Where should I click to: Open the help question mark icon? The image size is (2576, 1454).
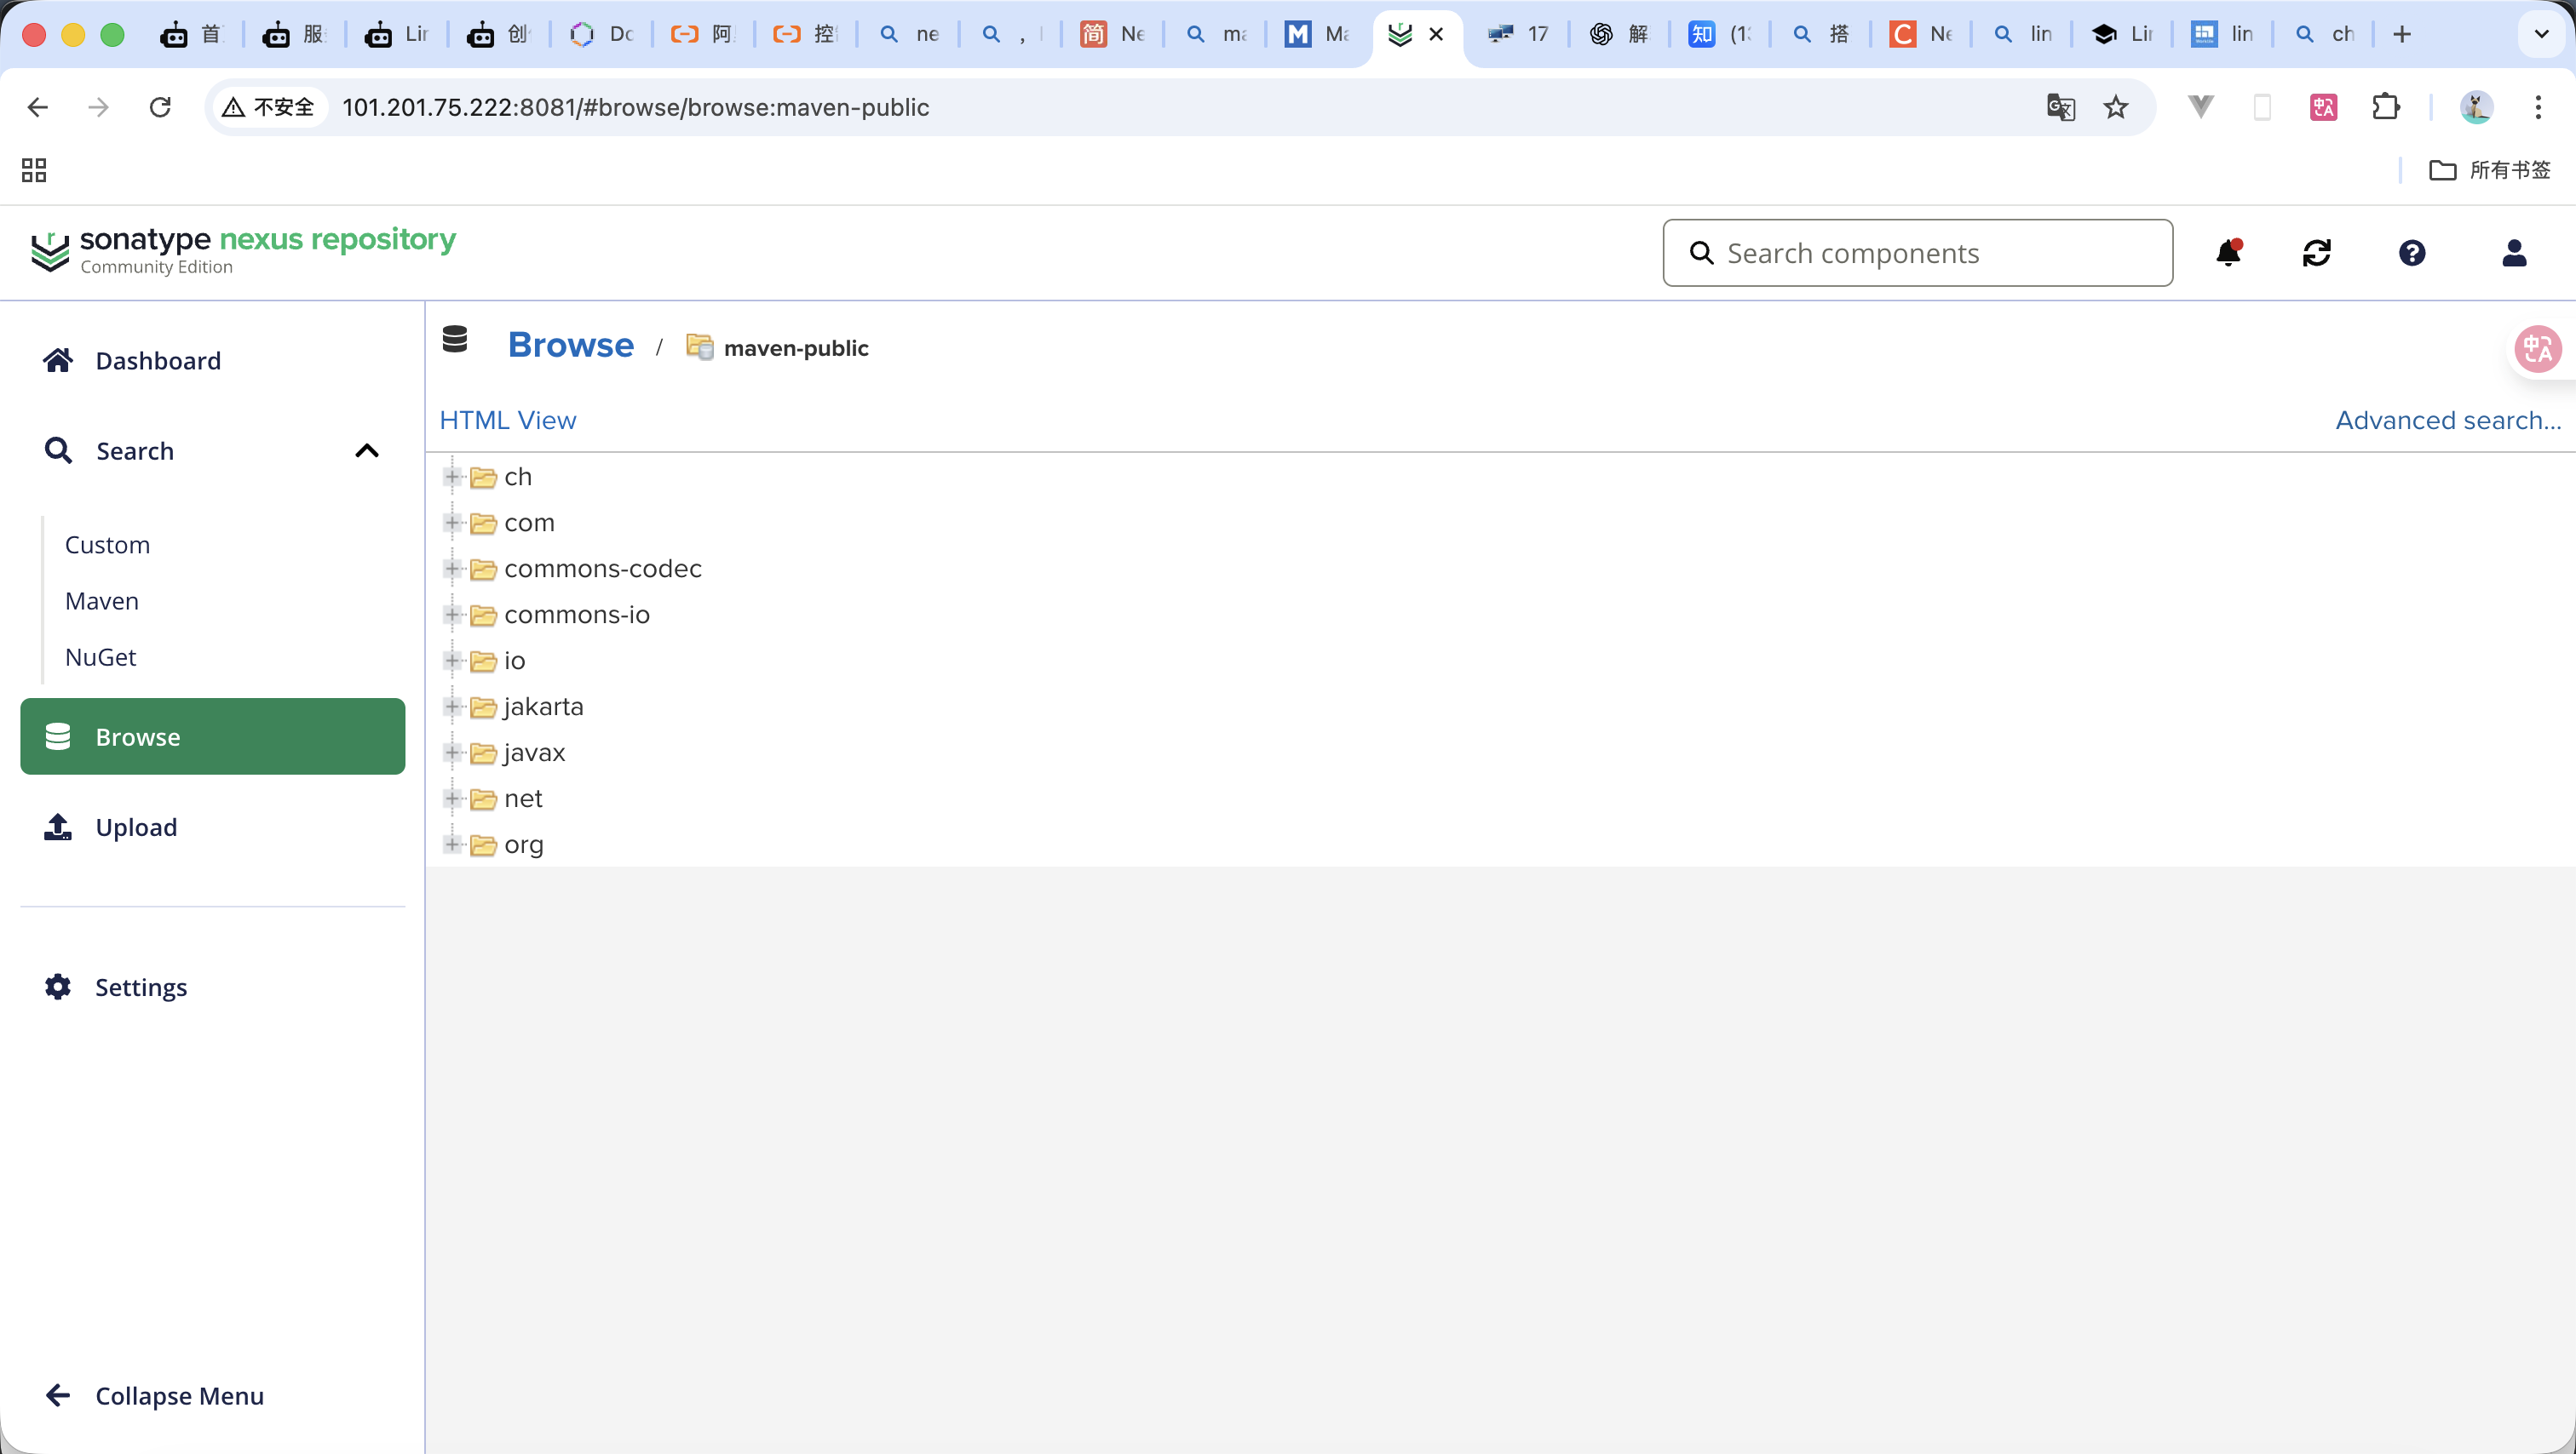pos(2411,253)
